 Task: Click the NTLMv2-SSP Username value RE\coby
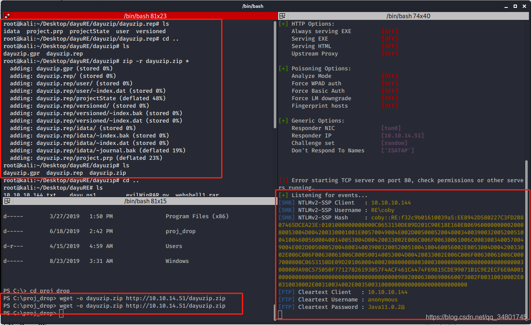point(383,210)
